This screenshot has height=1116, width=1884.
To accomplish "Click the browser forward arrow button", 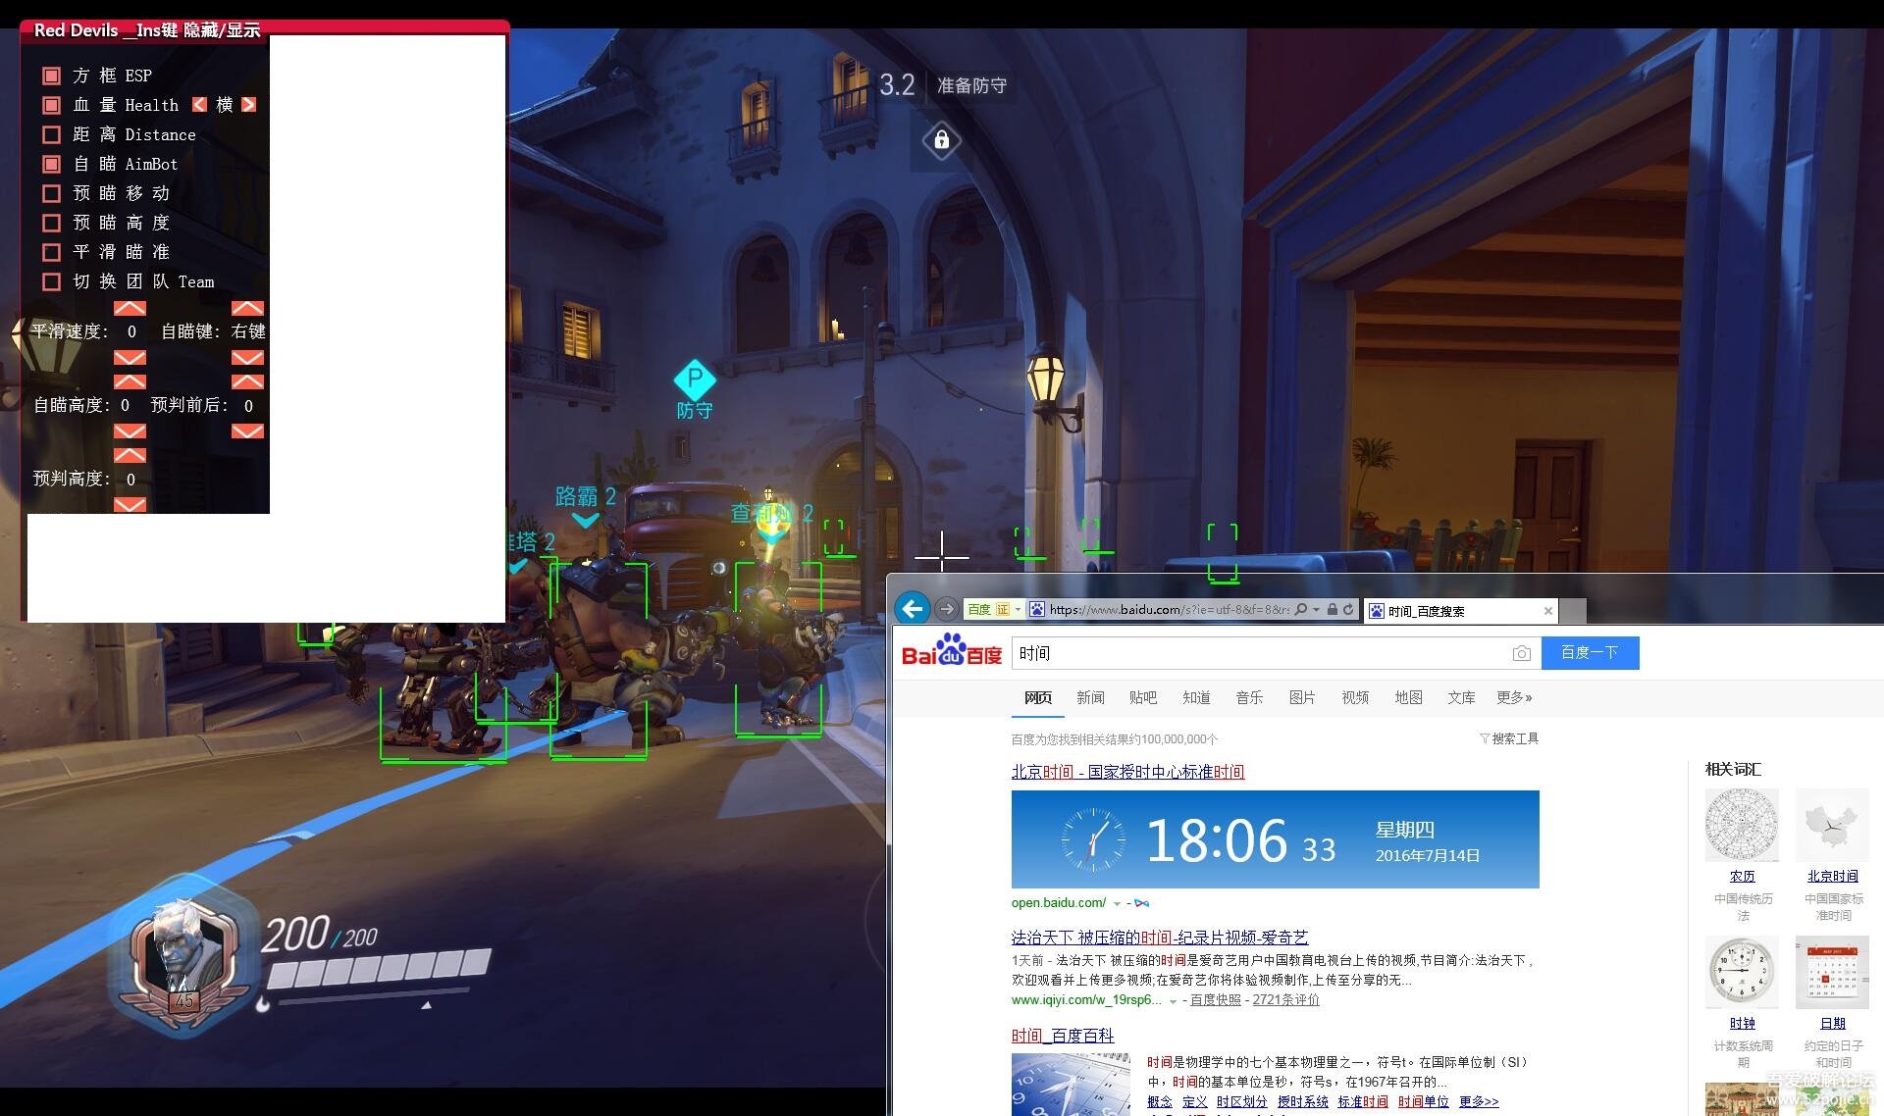I will (x=946, y=609).
